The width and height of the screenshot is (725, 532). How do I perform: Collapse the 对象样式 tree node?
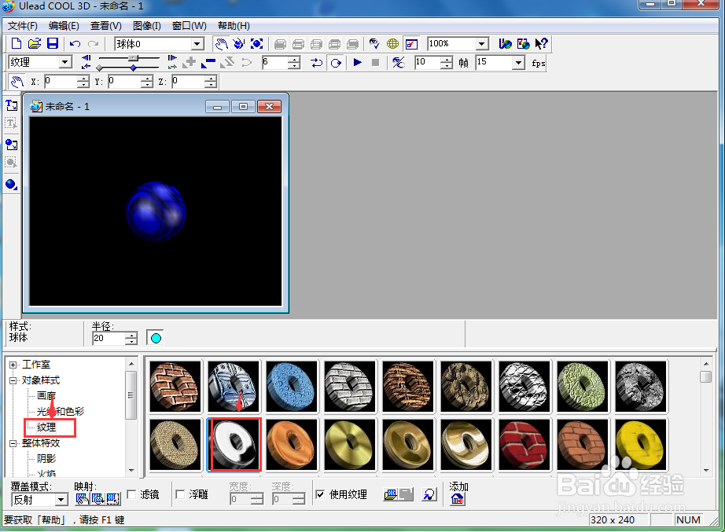[13, 381]
